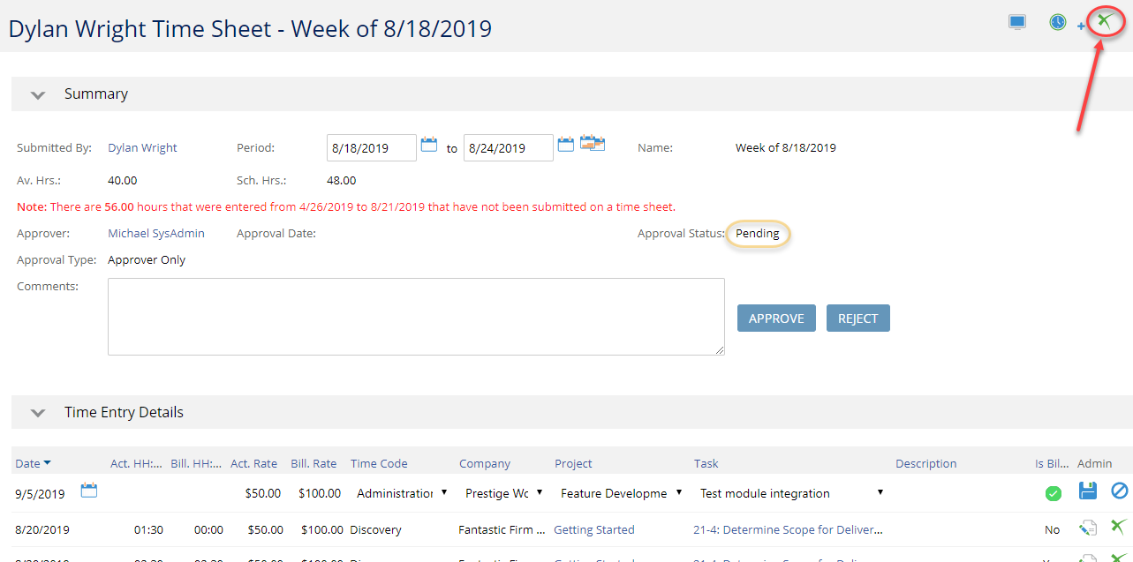Sort by the Bill. HH column header
Screen dimensions: 1133x562
coord(196,463)
